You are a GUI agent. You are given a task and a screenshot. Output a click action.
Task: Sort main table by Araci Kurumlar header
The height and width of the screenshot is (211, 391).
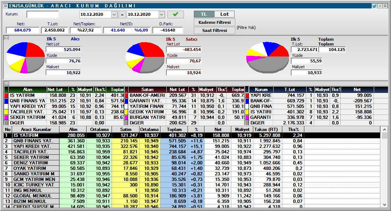[36, 130]
